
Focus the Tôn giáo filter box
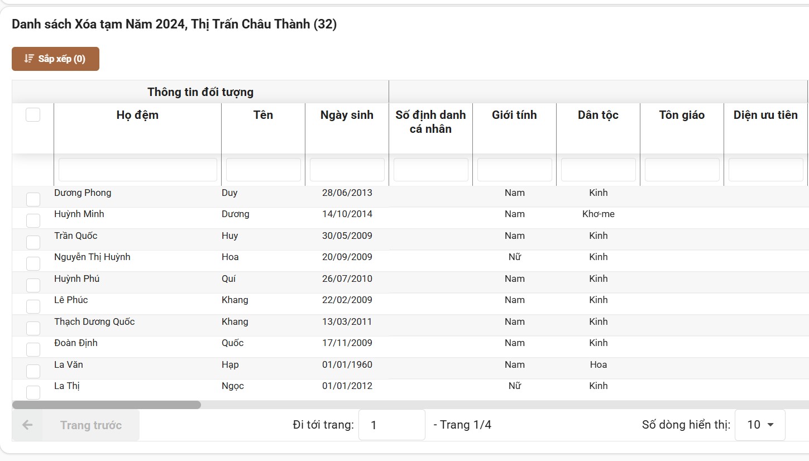point(682,170)
